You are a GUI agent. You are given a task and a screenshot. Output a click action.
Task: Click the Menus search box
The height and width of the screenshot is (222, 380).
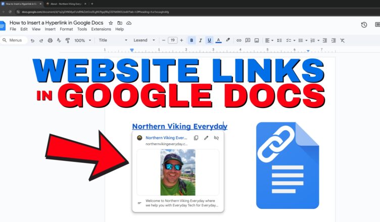tap(14, 40)
